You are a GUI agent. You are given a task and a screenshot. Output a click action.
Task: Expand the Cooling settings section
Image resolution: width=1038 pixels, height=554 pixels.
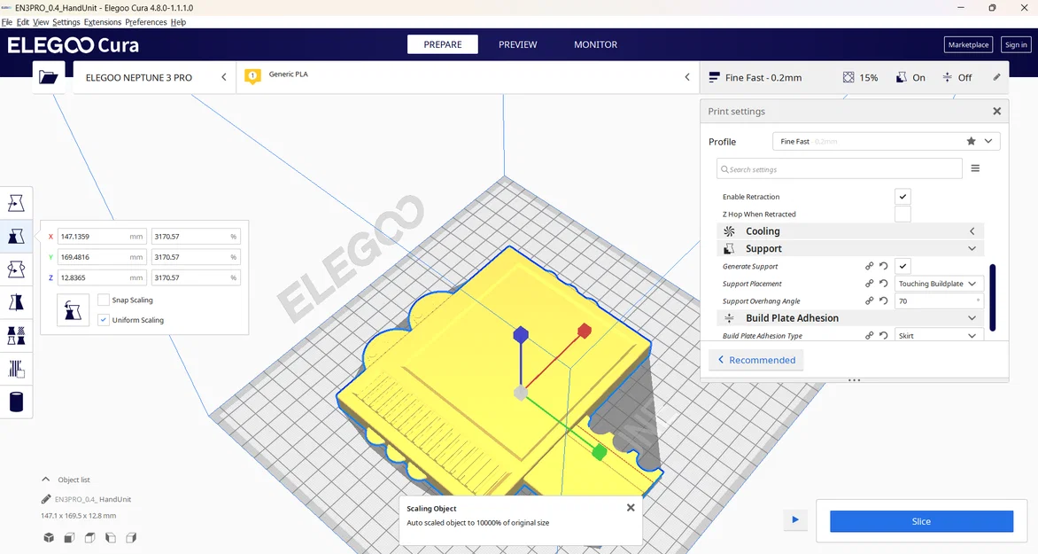tap(850, 231)
